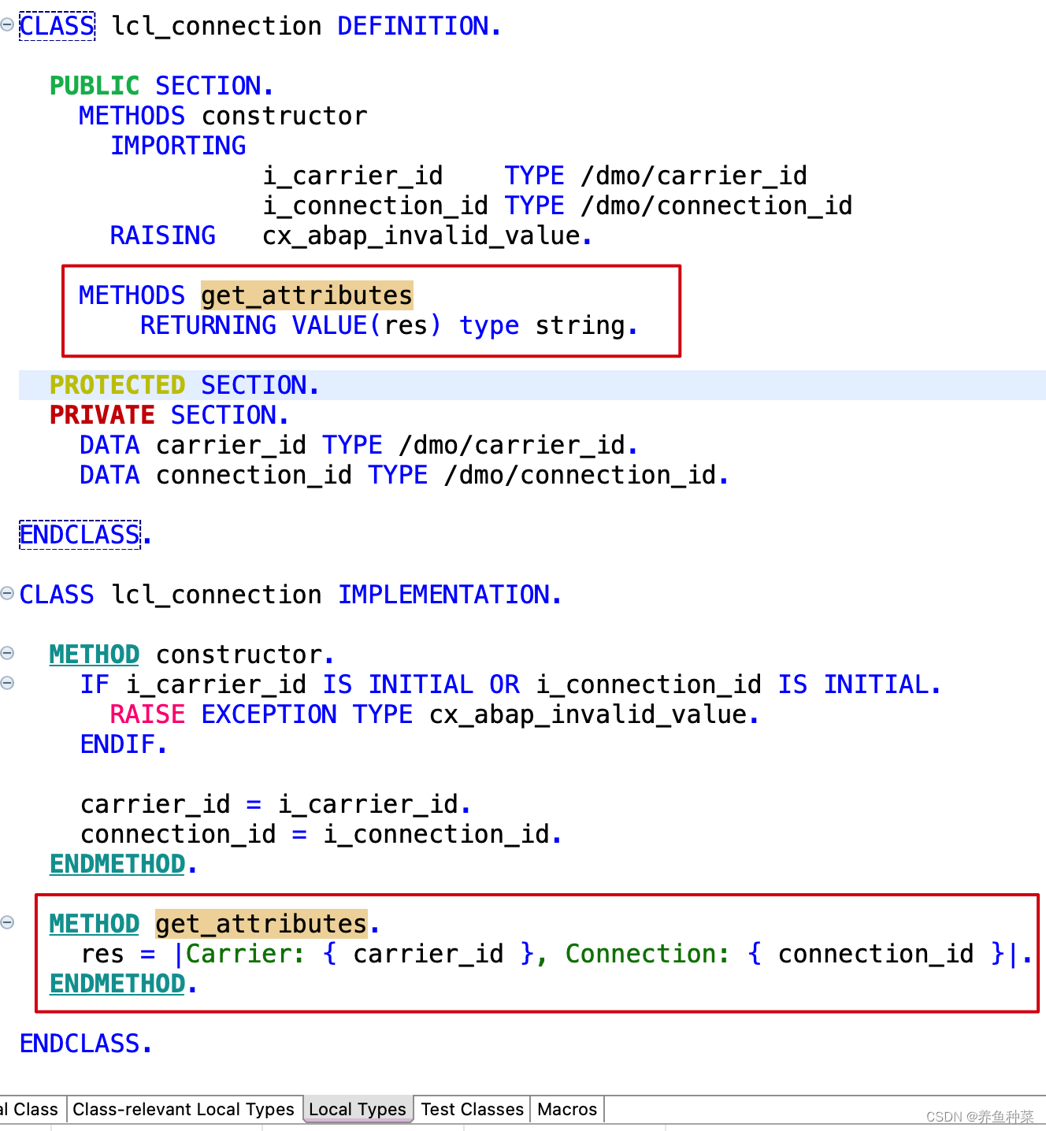Click the underlined METHOD get_attributes link
This screenshot has height=1131, width=1046.
pos(94,923)
